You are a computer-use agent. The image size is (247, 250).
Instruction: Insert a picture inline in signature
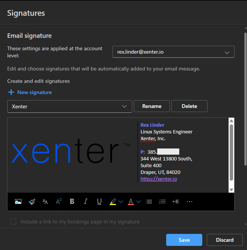tap(18, 202)
